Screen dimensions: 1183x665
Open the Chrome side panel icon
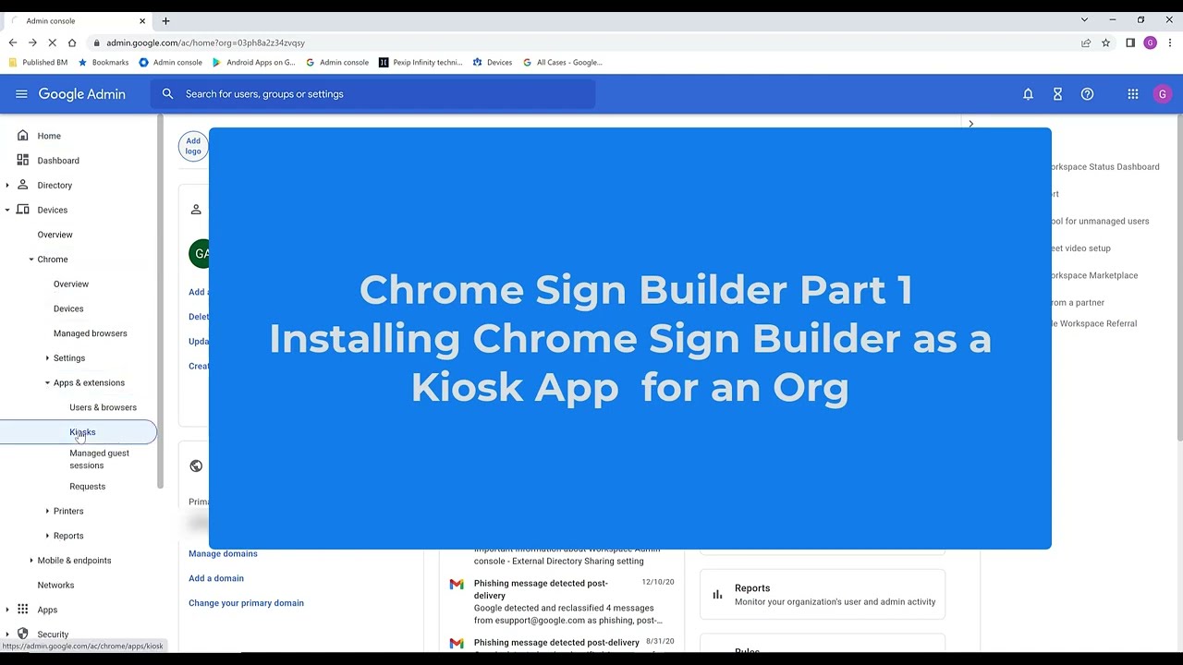point(1130,42)
